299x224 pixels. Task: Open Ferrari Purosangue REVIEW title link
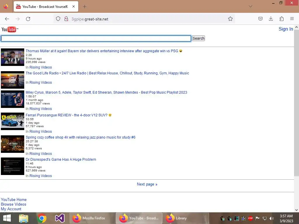(69, 115)
